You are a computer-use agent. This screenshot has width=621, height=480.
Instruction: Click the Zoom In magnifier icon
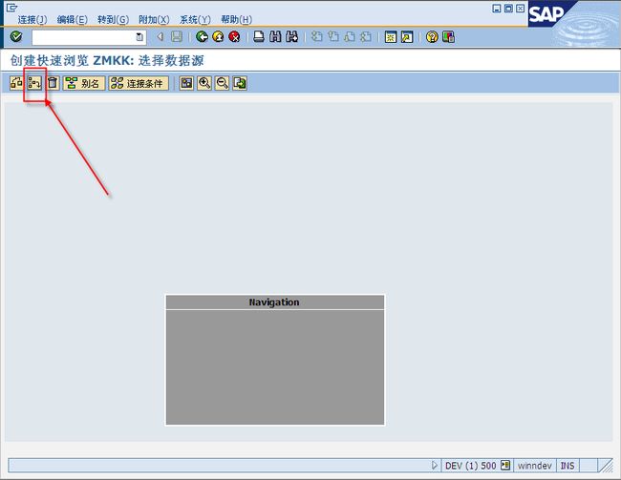[204, 83]
